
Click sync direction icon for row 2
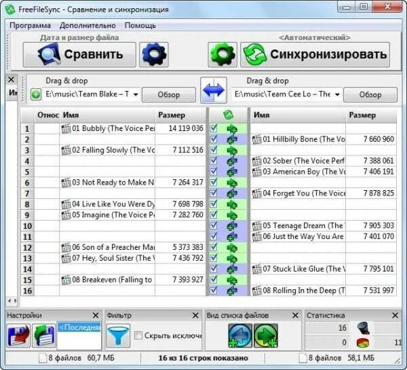(x=232, y=140)
